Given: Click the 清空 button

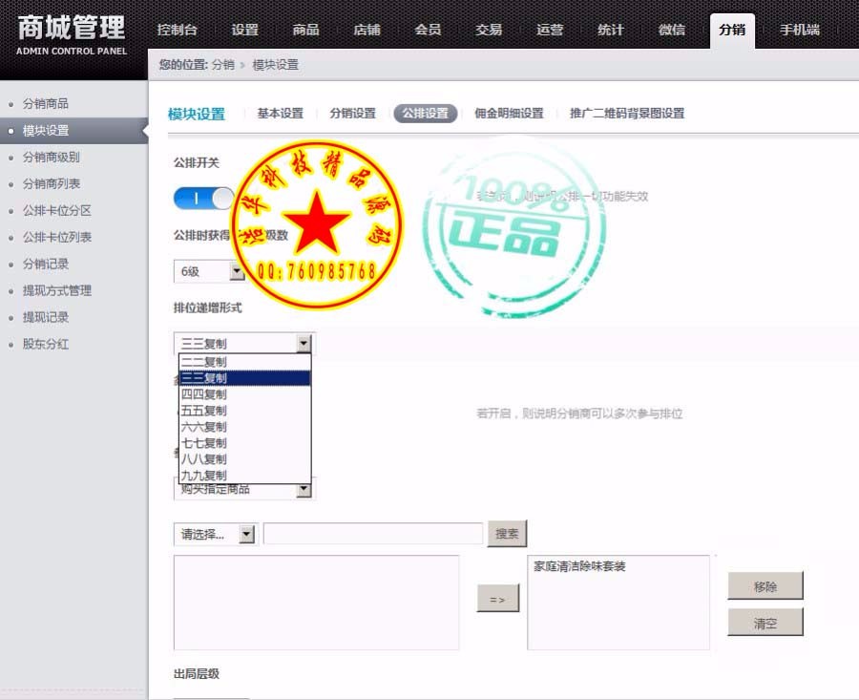Looking at the screenshot, I should (x=765, y=622).
